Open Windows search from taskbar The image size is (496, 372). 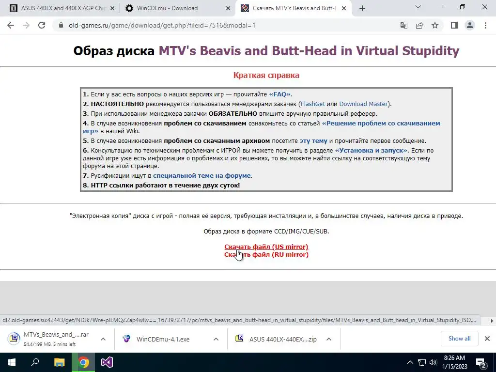point(35,362)
